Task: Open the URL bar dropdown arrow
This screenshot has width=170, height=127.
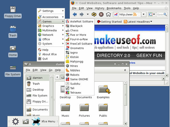Action: coord(144,14)
